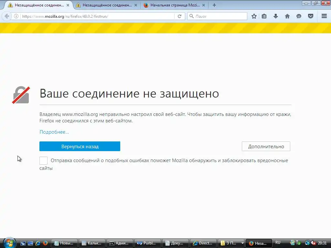This screenshot has width=331, height=248.
Task: Click the search magnifier icon
Action: 191,16
